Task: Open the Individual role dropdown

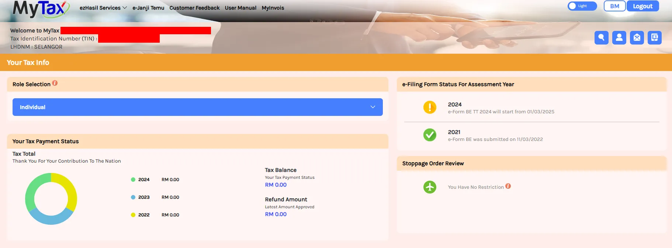Action: pyautogui.click(x=197, y=107)
